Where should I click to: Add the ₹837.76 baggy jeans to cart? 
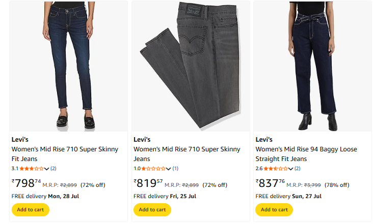(274, 209)
